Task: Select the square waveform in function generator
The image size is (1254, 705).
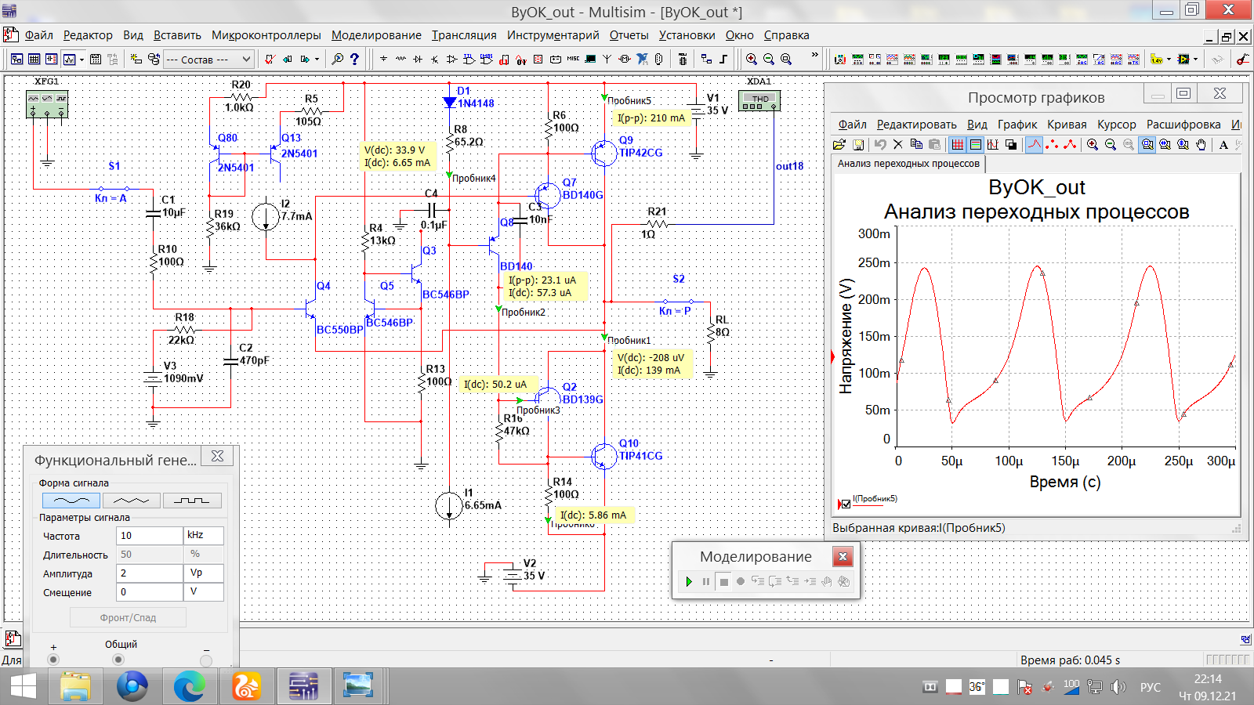Action: (x=192, y=500)
